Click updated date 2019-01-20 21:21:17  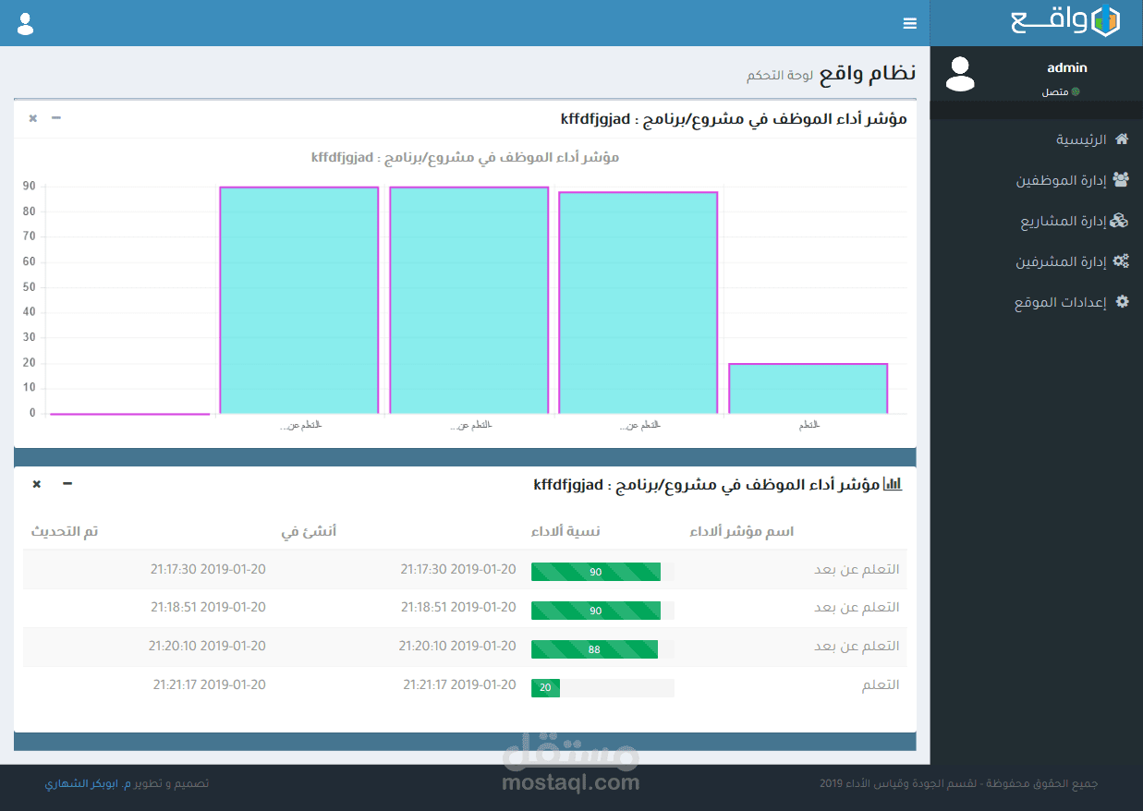coord(209,685)
